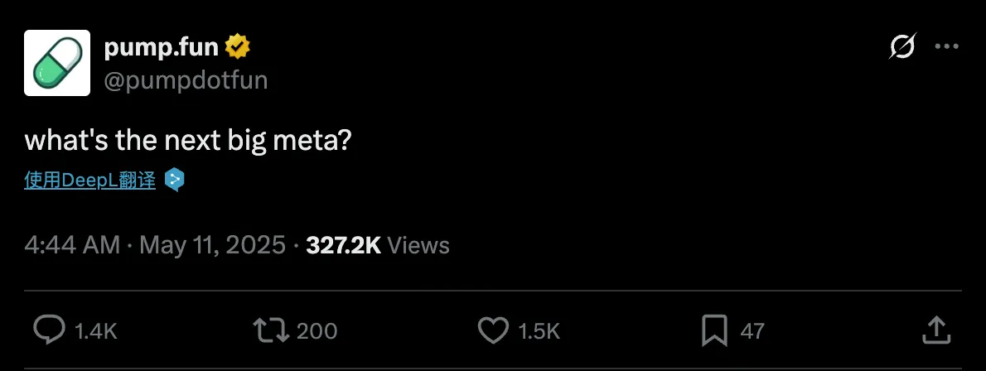The image size is (986, 371).
Task: Open the pump.fun display name profile link
Action: tap(162, 48)
